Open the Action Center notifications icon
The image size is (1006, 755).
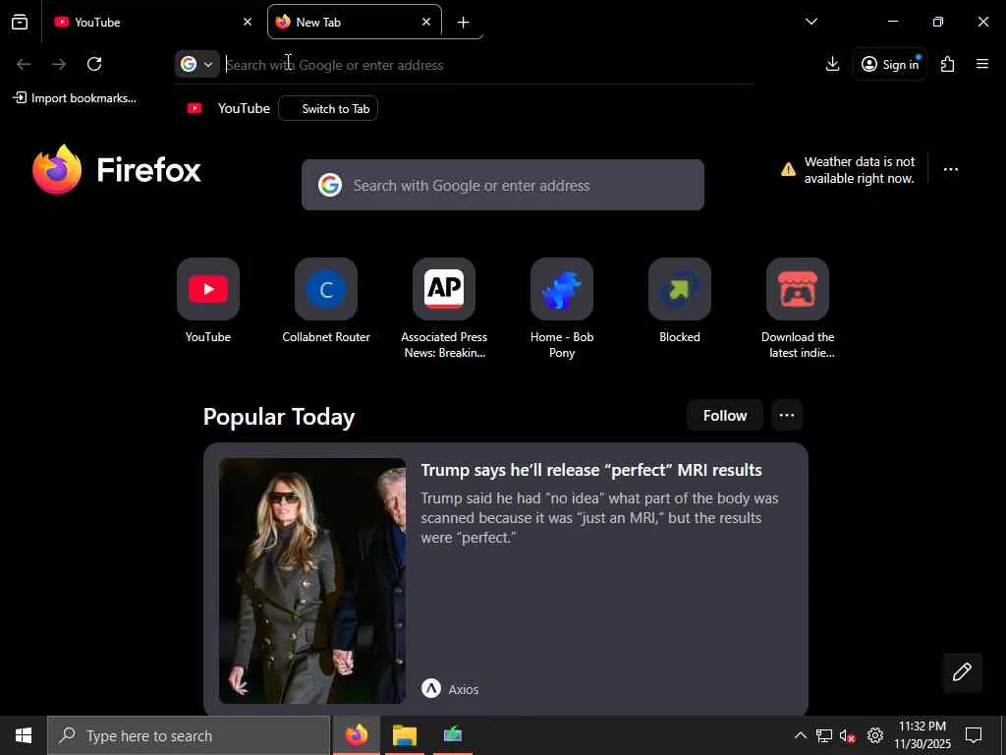coord(974,735)
